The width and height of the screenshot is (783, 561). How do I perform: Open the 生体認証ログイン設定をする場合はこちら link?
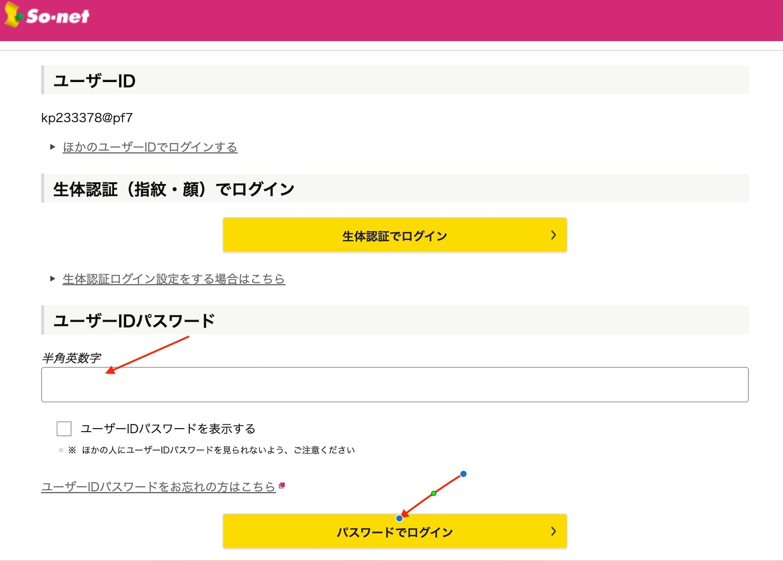coord(174,279)
